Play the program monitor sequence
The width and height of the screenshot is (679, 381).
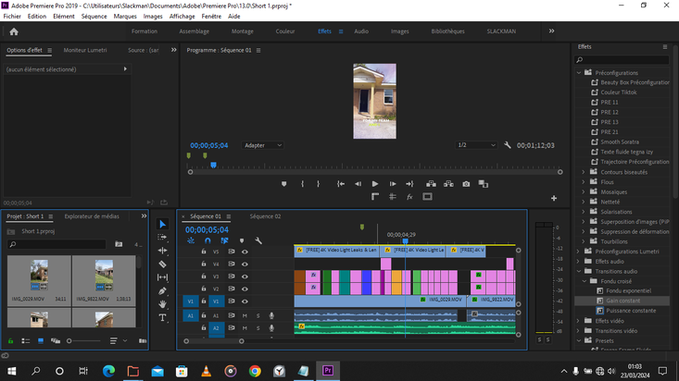[x=375, y=184]
